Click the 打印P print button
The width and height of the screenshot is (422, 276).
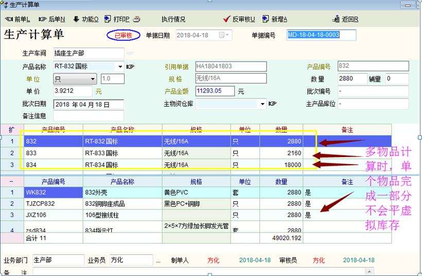[117, 19]
